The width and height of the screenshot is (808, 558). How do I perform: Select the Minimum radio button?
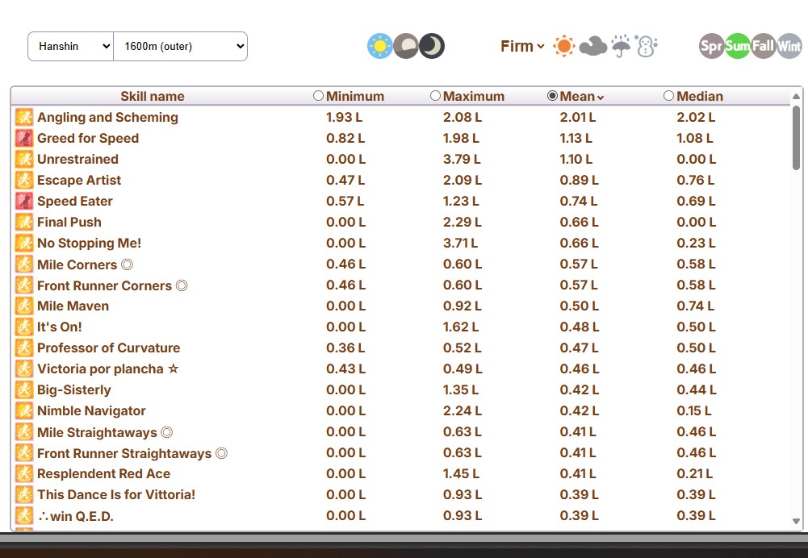[x=319, y=96]
